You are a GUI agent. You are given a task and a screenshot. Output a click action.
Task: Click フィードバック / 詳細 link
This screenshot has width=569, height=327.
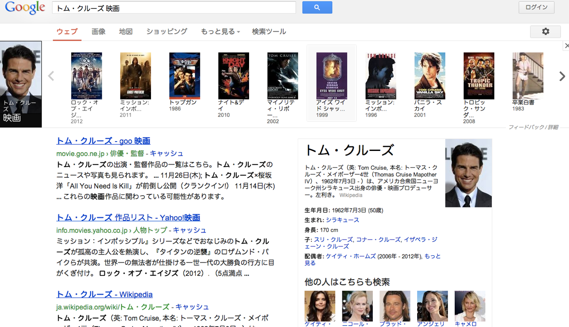pos(533,127)
